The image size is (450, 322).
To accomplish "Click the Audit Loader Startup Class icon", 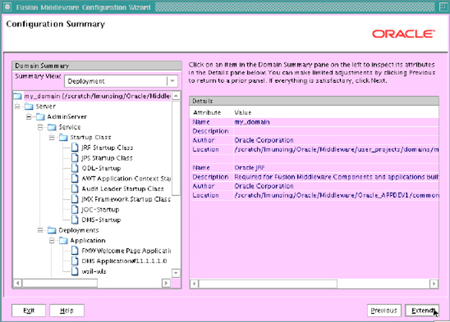I will click(75, 189).
